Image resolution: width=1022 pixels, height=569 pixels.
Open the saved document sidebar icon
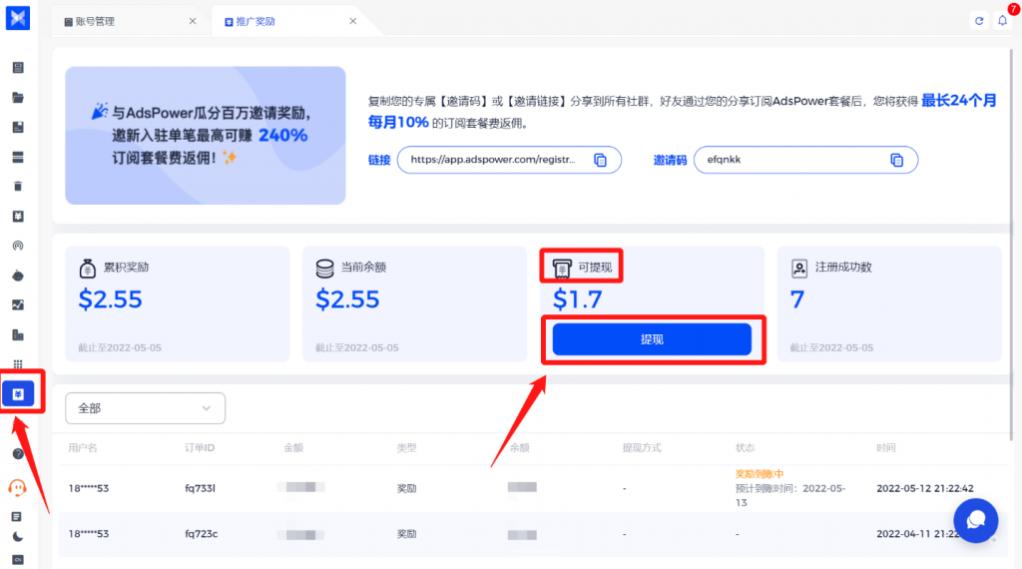click(18, 127)
